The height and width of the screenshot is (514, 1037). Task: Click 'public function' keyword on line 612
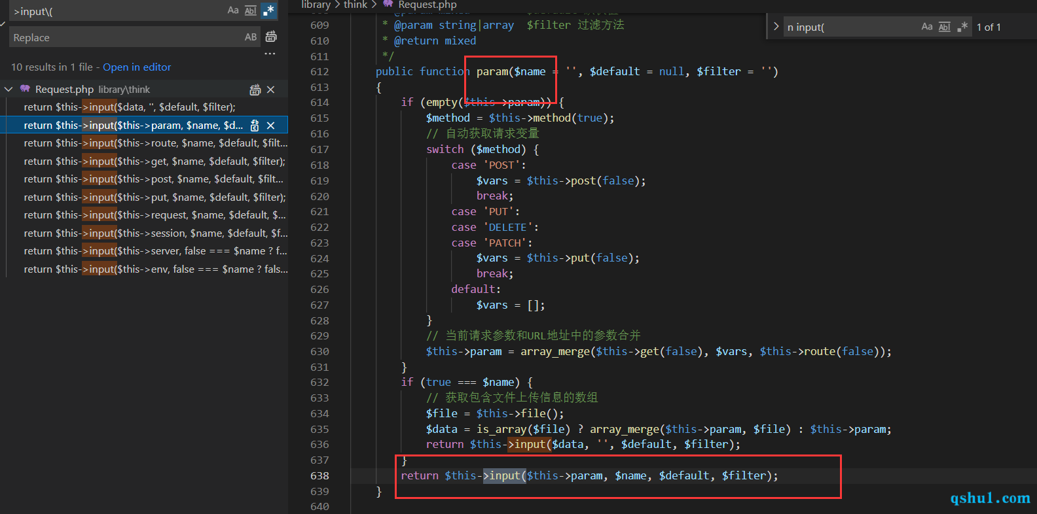coord(423,71)
